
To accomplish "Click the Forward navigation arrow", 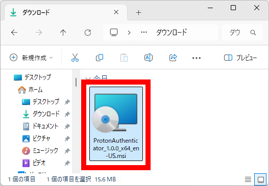I will (39, 33).
